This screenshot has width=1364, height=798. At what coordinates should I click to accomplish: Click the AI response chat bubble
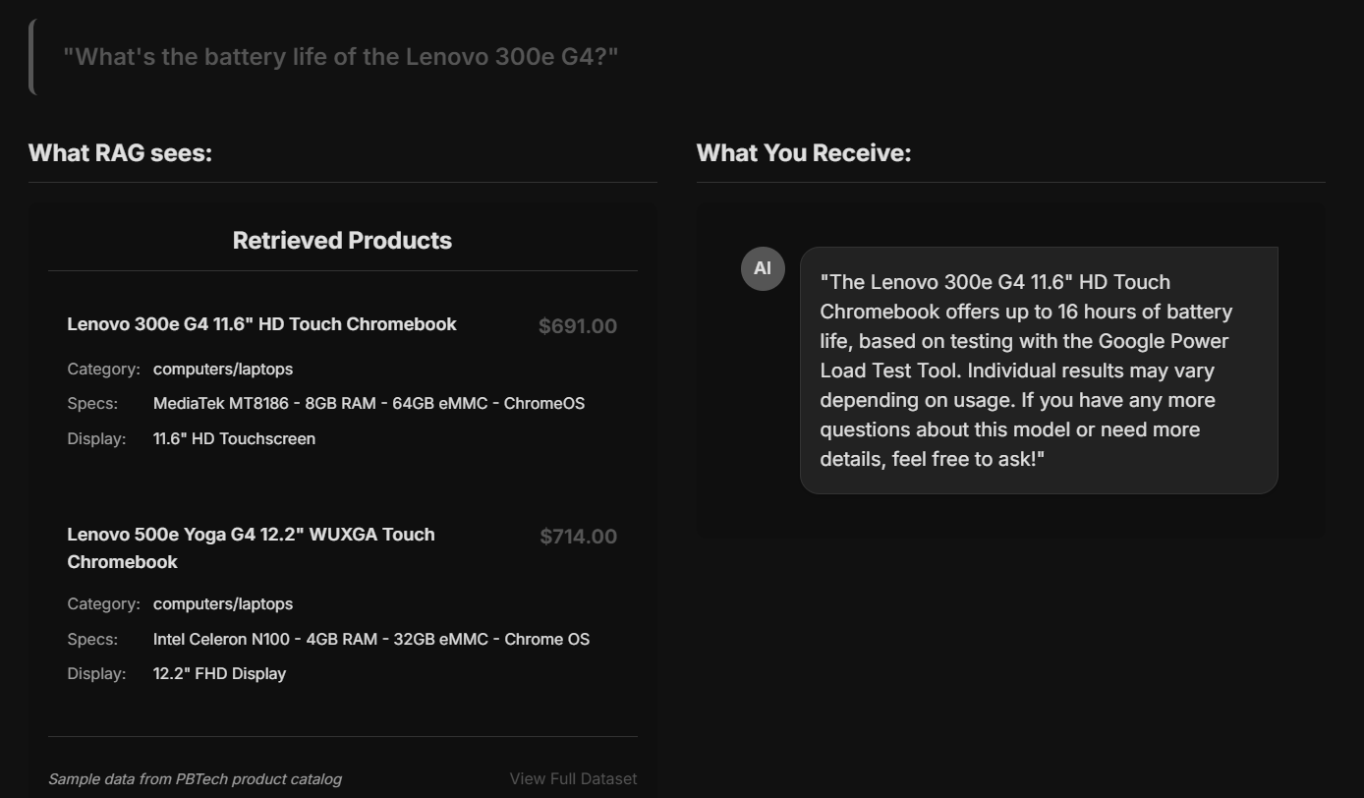click(1039, 370)
